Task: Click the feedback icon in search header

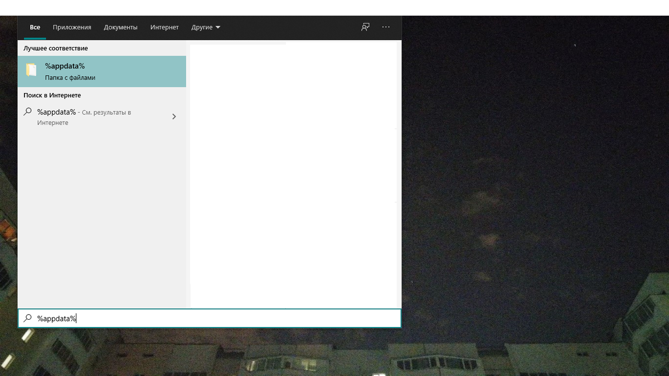Action: 365,27
